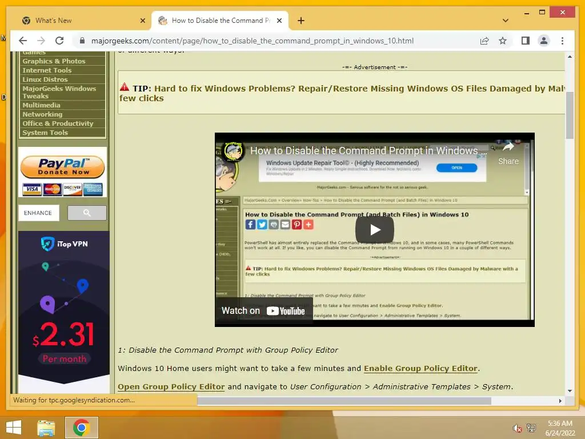Screen dimensions: 585x439
Task: Click the Visa card logo
Action: [32, 189]
